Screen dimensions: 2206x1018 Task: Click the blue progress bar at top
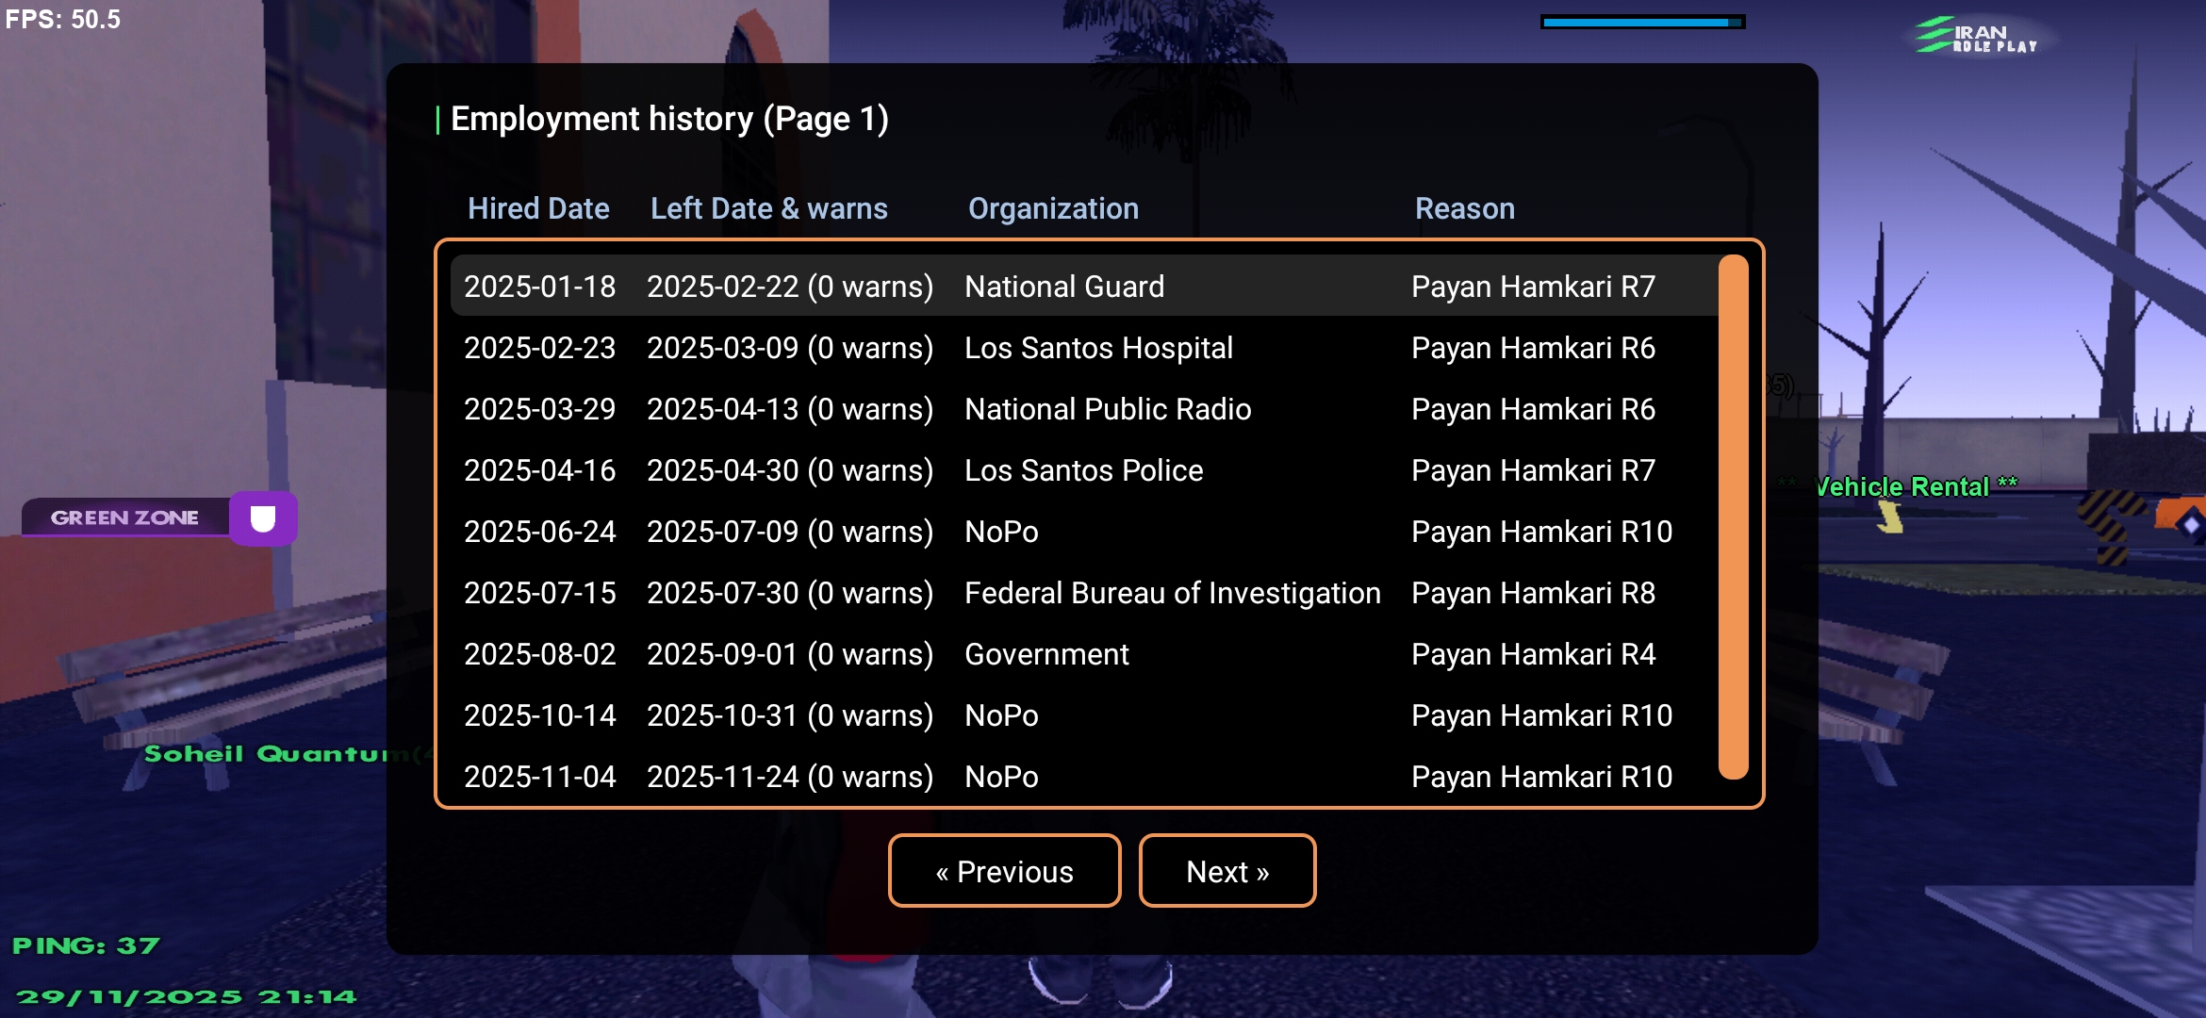[1641, 22]
